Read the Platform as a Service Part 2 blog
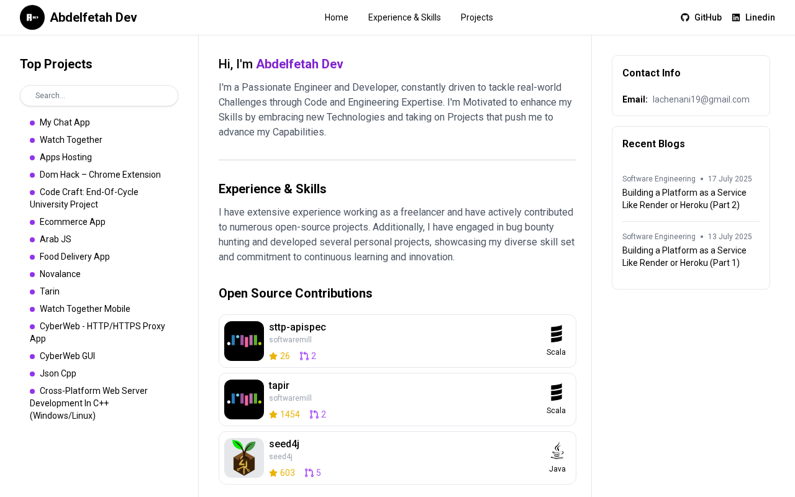The width and height of the screenshot is (795, 497). point(684,199)
